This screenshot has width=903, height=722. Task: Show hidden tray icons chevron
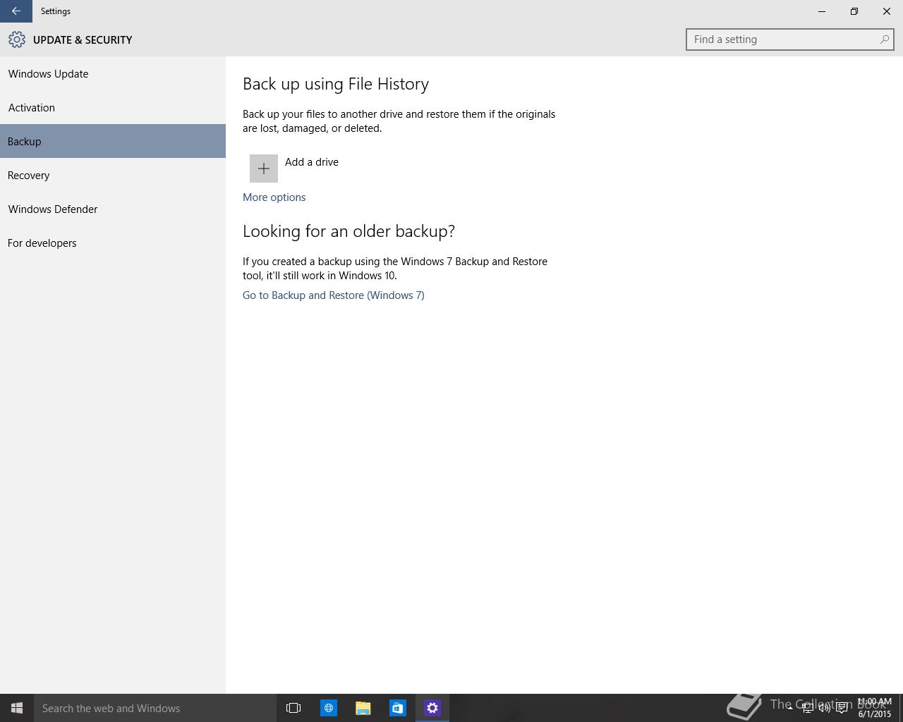click(x=790, y=708)
